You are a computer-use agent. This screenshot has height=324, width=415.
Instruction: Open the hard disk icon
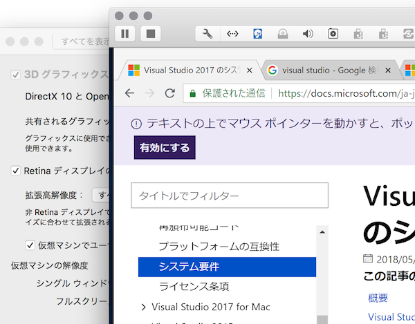pyautogui.click(x=257, y=34)
